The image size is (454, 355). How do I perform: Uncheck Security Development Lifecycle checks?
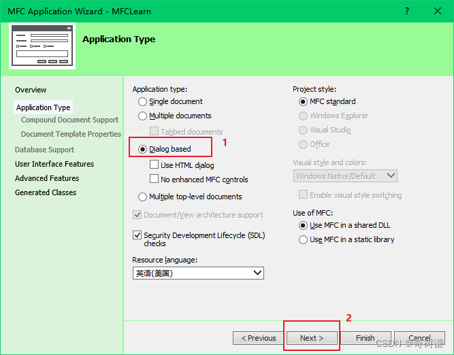coord(137,235)
